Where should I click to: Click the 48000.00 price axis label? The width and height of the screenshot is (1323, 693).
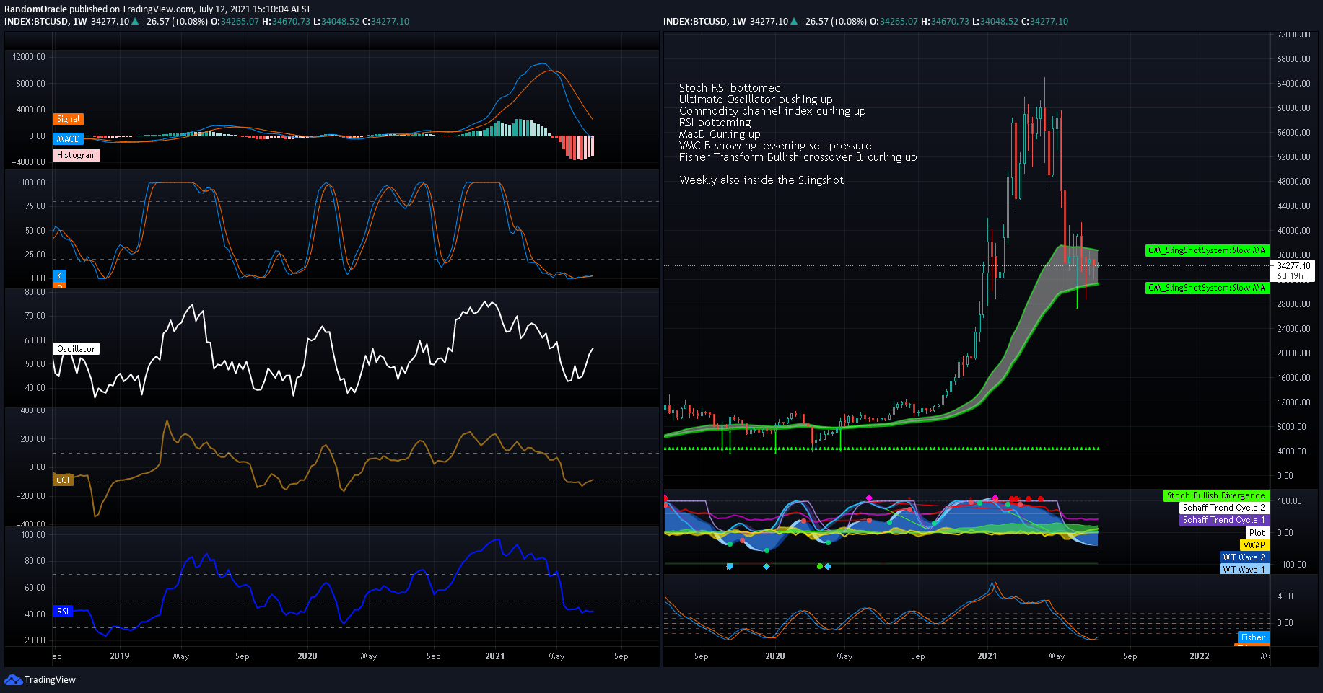tap(1293, 182)
